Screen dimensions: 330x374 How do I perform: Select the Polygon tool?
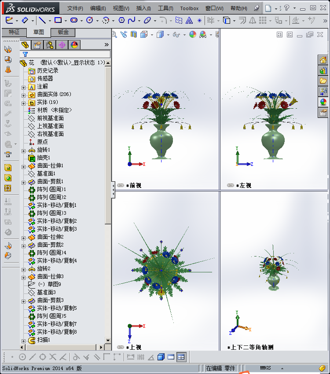pos(121,21)
